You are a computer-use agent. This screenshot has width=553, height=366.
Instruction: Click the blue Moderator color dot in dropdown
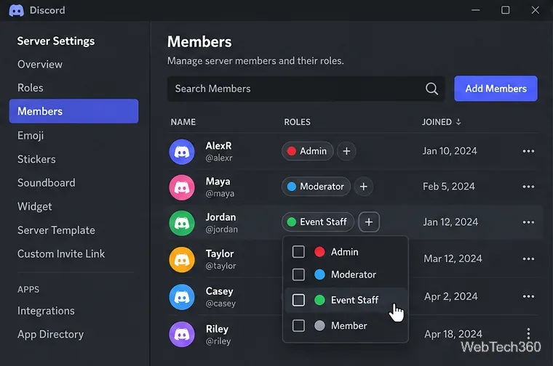click(319, 274)
